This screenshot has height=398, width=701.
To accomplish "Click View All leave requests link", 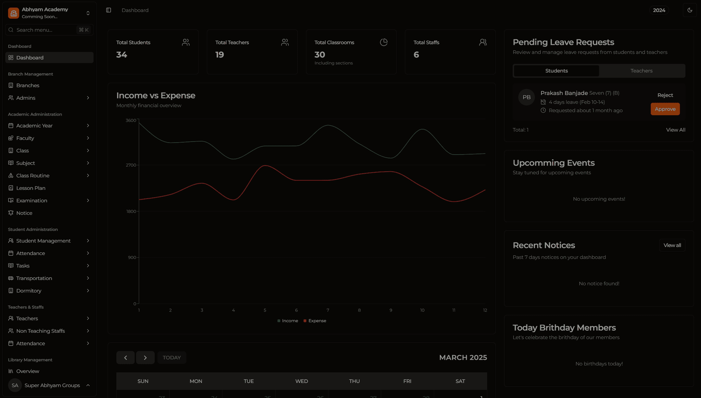I will pos(675,130).
